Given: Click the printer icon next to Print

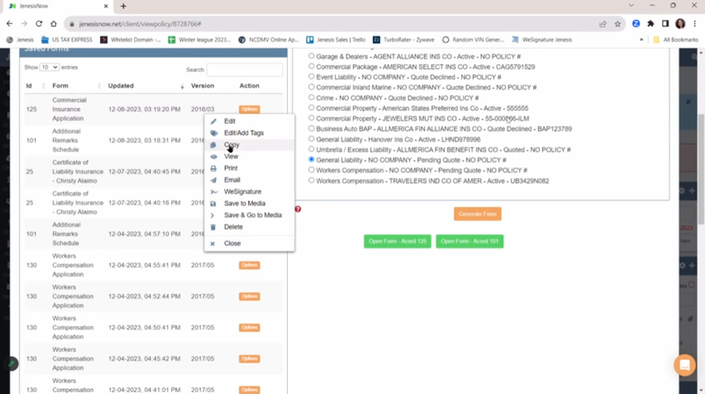Looking at the screenshot, I should 213,168.
